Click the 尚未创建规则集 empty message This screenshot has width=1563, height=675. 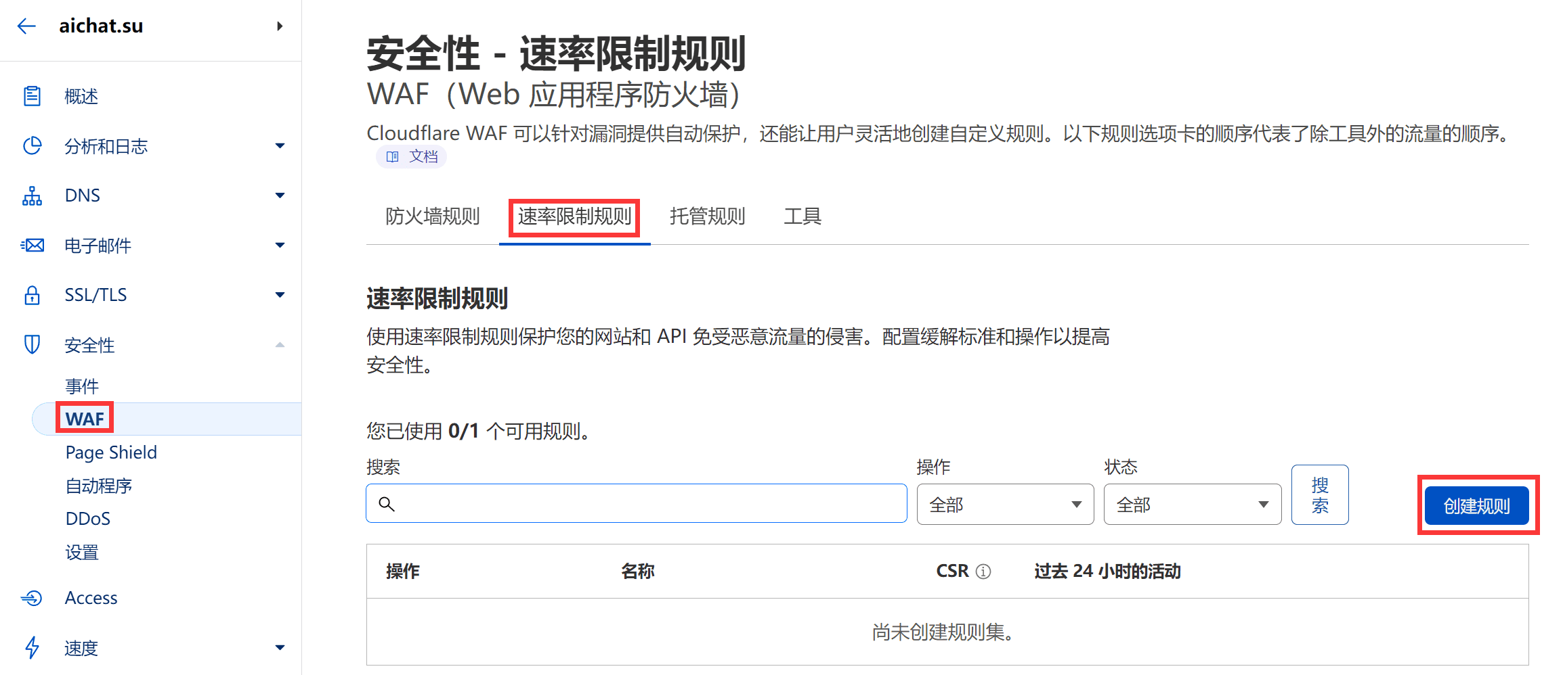(x=943, y=632)
